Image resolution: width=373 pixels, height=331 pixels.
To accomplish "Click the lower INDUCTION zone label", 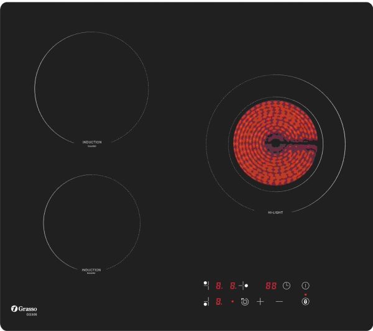I will click(x=91, y=270).
